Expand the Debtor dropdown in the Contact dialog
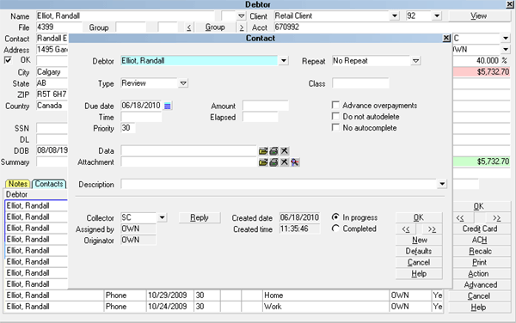Image resolution: width=516 pixels, height=323 pixels. click(x=283, y=61)
